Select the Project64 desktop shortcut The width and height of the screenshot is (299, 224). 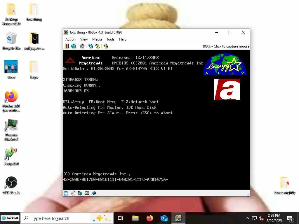(x=11, y=156)
